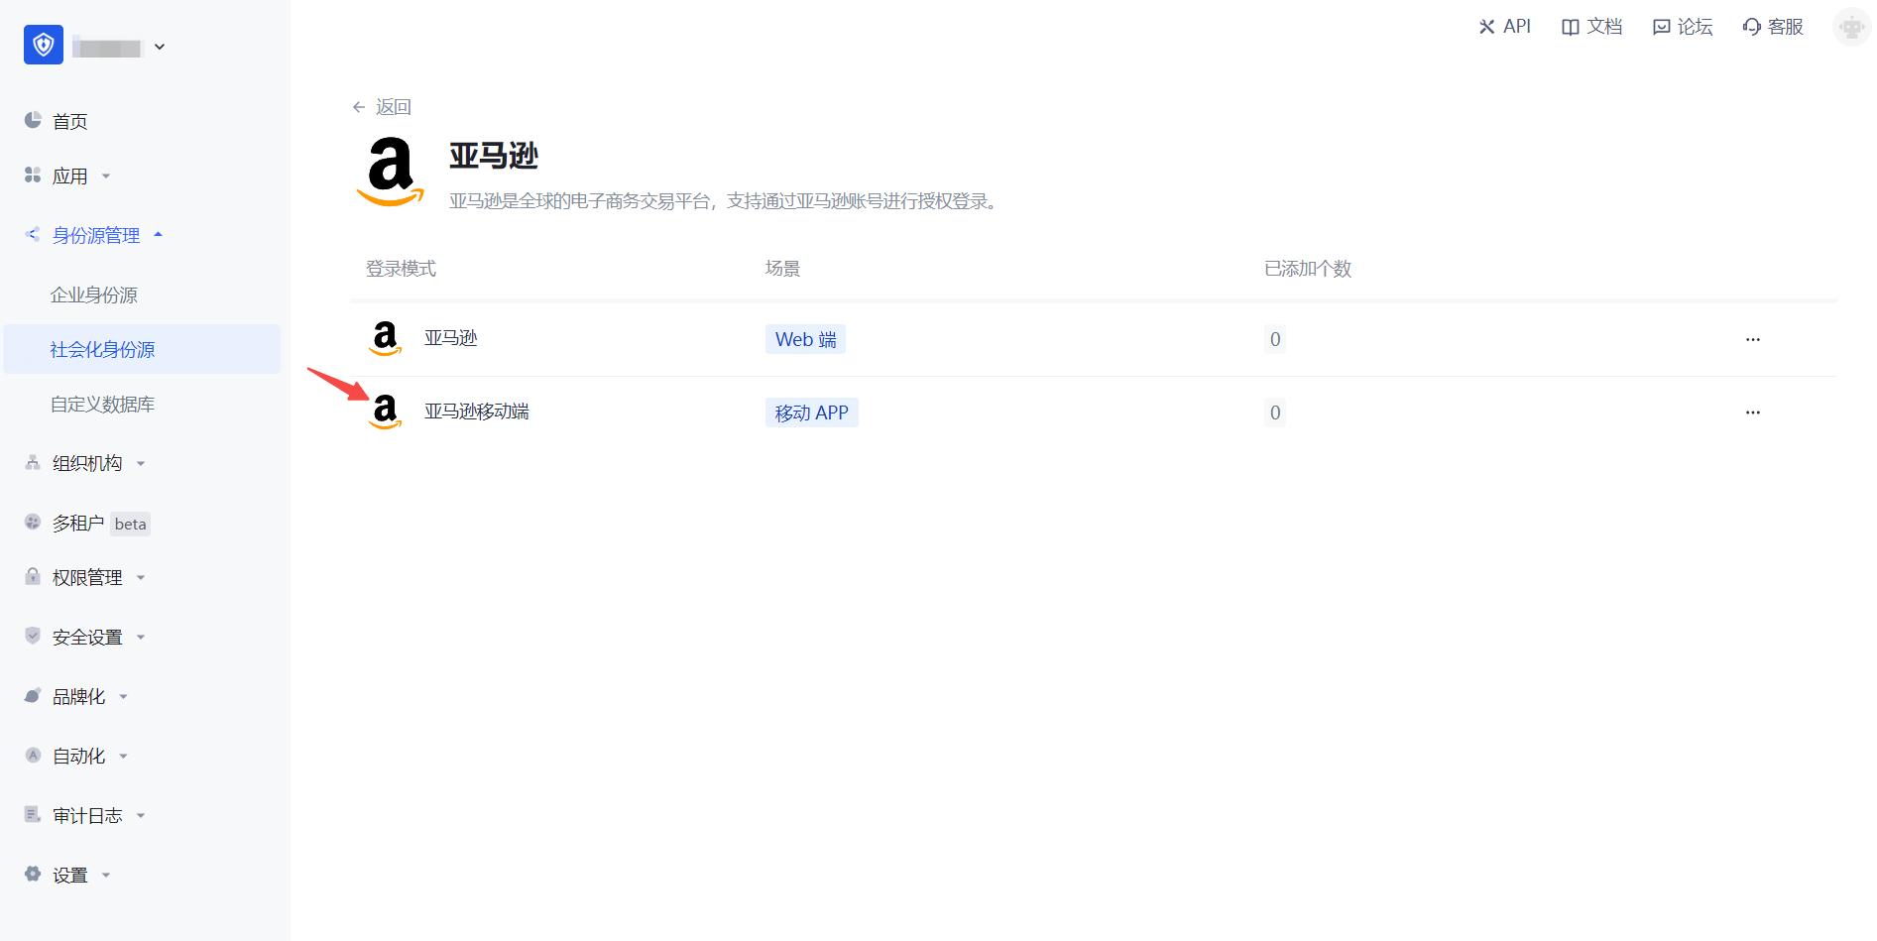Select 企业身份源 in the sidebar
The height and width of the screenshot is (941, 1877).
94,294
